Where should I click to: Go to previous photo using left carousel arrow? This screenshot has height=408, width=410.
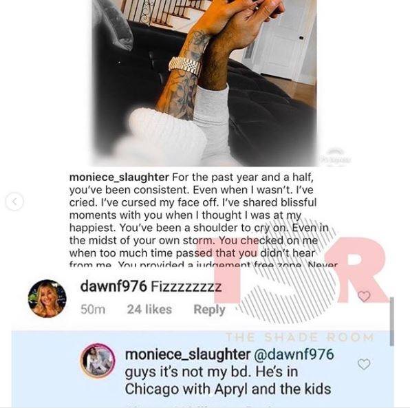tap(14, 202)
